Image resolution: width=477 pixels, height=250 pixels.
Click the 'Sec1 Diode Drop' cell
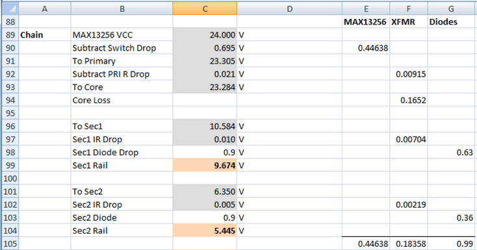pyautogui.click(x=122, y=152)
